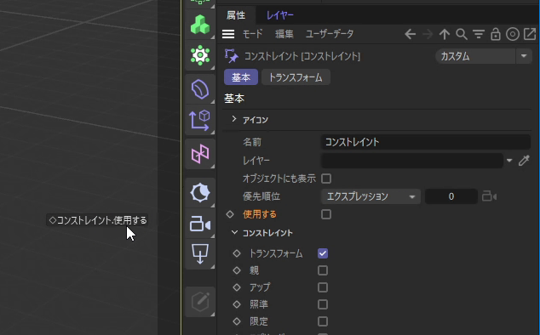Open the green gear effector palette
This screenshot has height=335, width=540.
tap(200, 55)
